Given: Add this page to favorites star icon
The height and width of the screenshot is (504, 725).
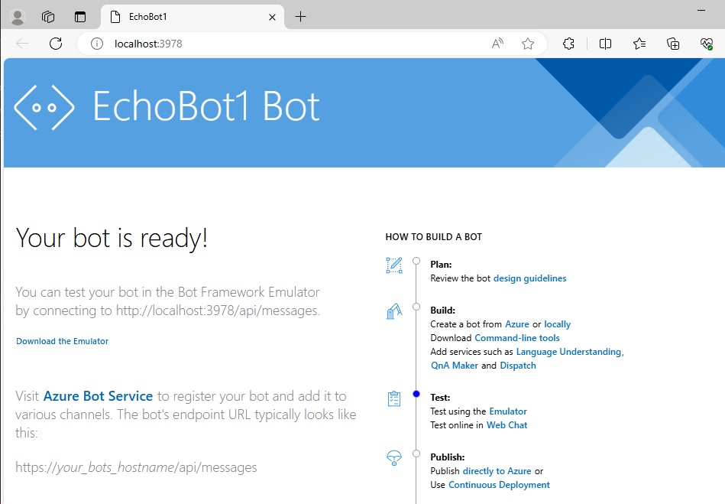Looking at the screenshot, I should click(528, 44).
